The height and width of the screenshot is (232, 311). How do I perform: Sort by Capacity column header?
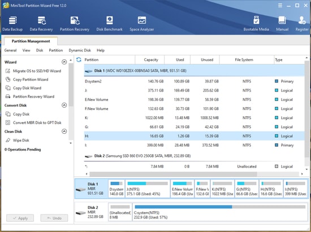tap(149, 60)
